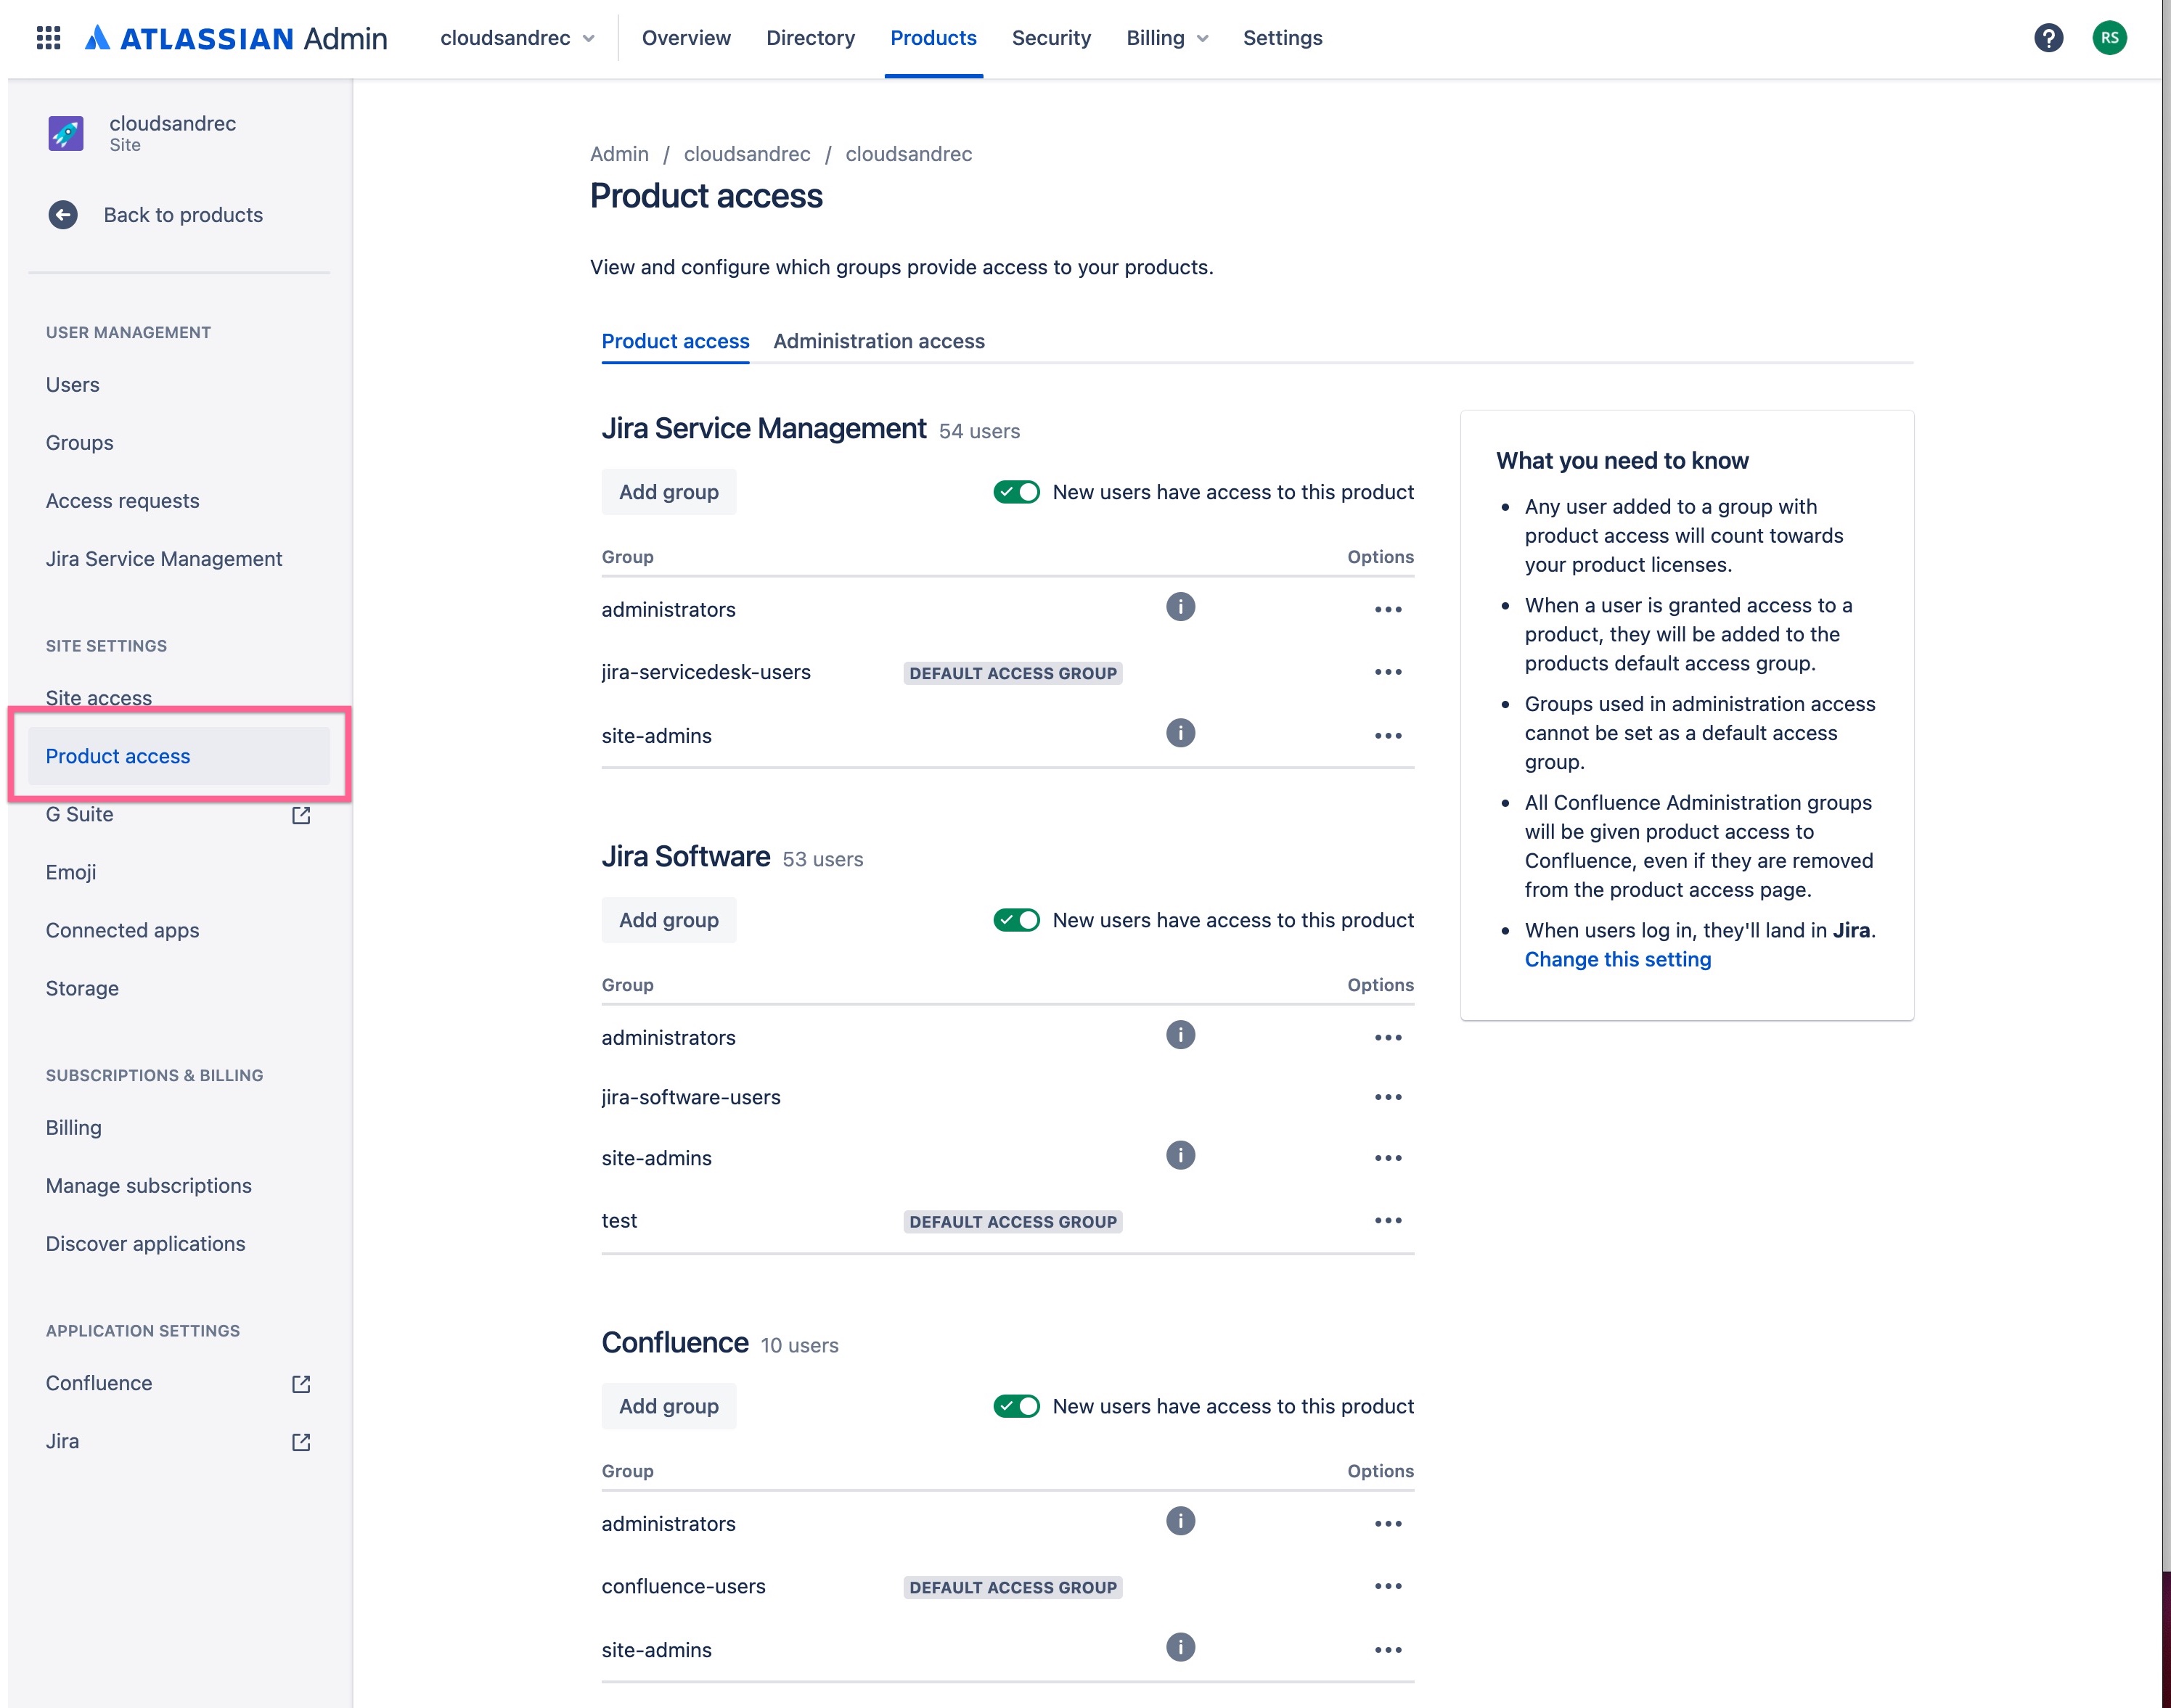
Task: Click the Confluence external link icon in the sidebar
Action: [301, 1384]
